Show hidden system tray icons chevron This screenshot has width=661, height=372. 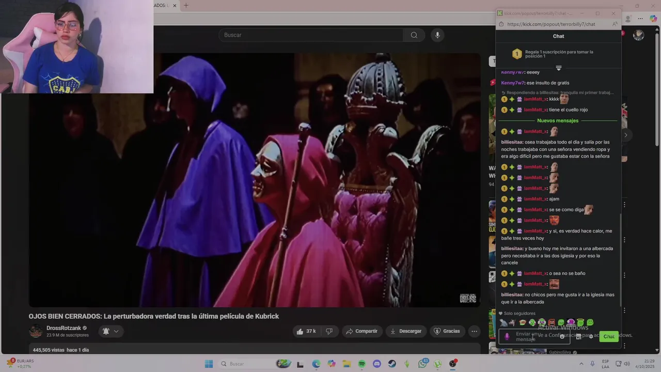click(581, 364)
